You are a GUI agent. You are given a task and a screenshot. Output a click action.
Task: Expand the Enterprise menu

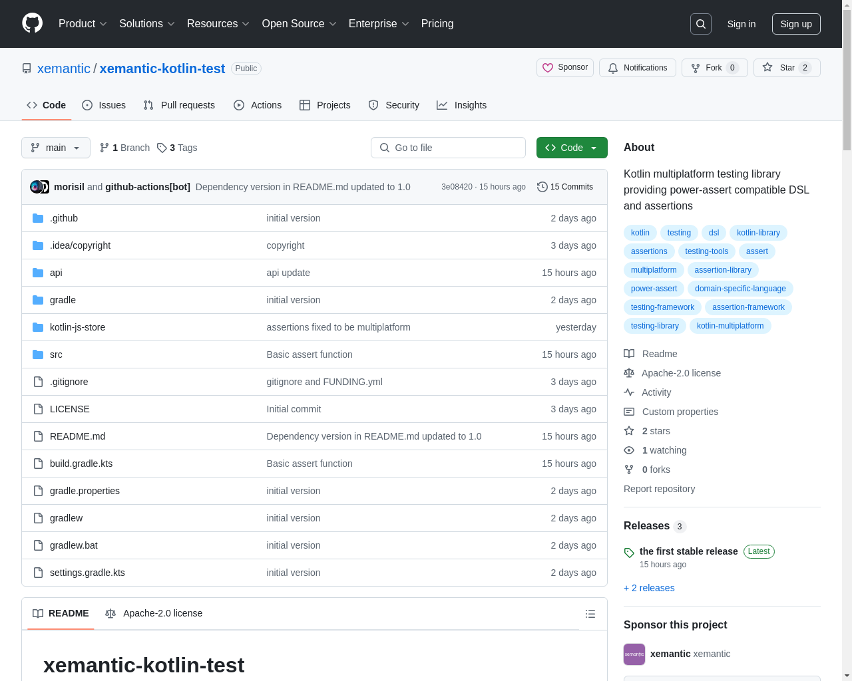pos(379,24)
